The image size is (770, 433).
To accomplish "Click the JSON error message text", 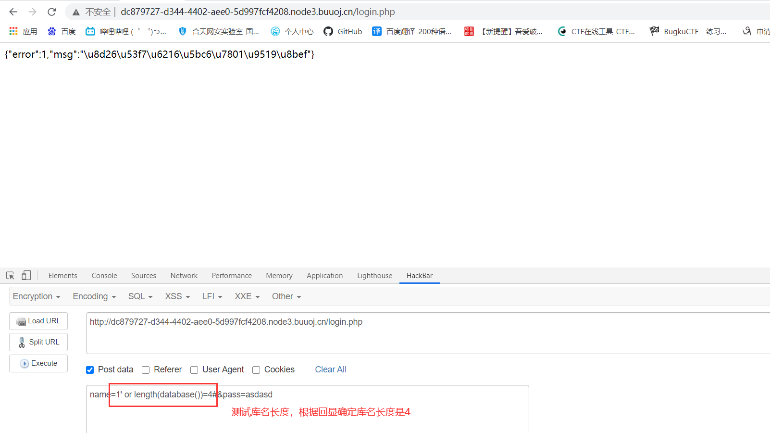I will coord(160,54).
